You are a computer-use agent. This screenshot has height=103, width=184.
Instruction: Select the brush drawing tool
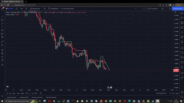point(2,23)
